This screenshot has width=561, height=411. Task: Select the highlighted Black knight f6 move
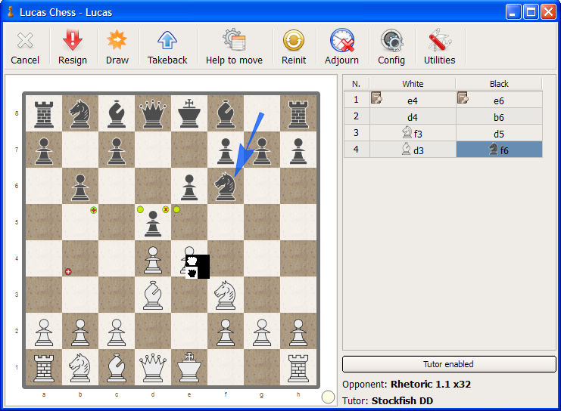[499, 150]
